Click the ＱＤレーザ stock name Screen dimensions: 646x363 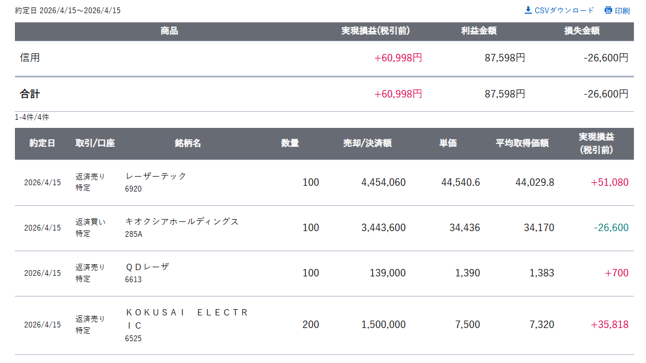[148, 267]
